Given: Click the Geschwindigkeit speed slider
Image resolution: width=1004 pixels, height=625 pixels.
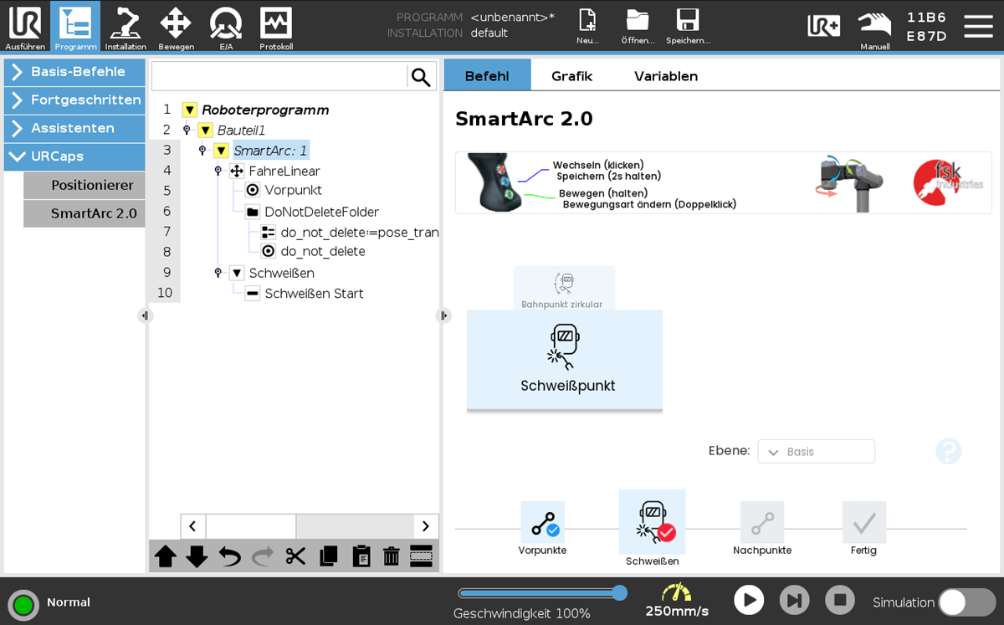Looking at the screenshot, I should (541, 593).
